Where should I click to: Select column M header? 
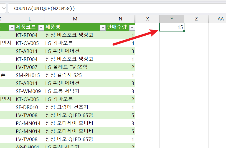coord(75,19)
